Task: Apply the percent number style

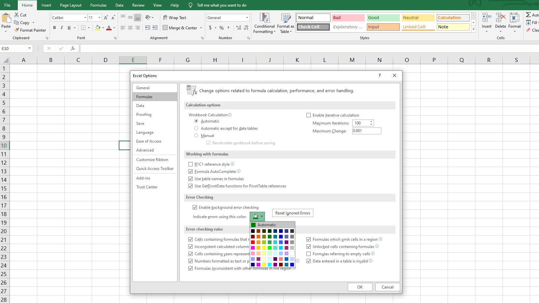Action: click(221, 28)
